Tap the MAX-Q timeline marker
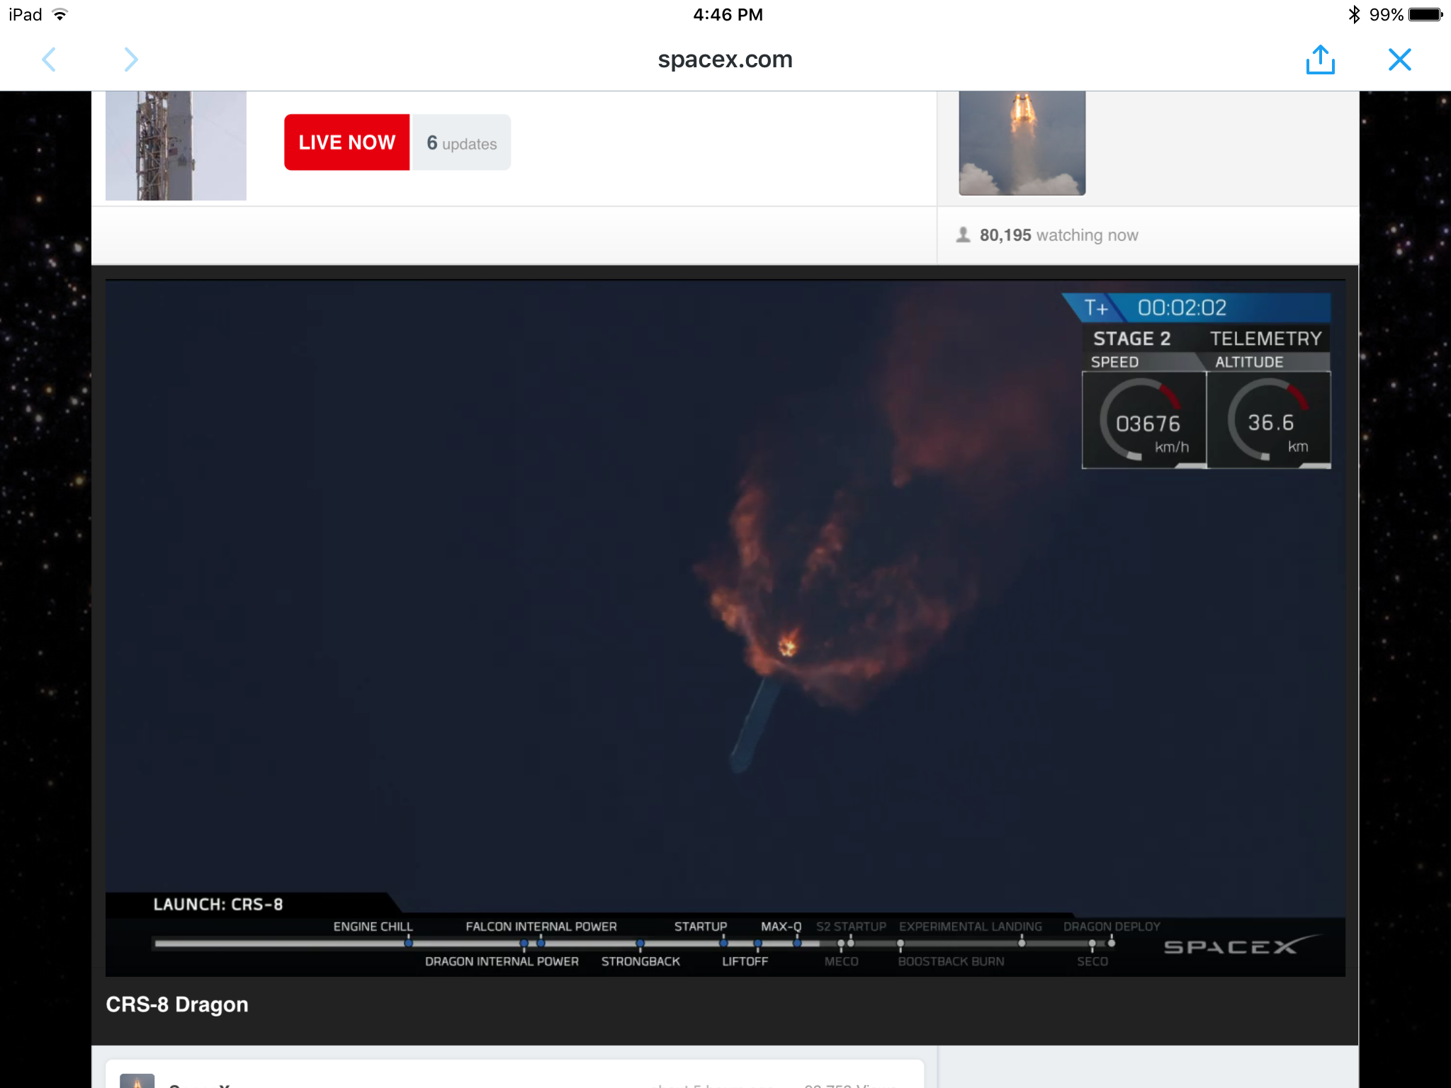 click(797, 943)
